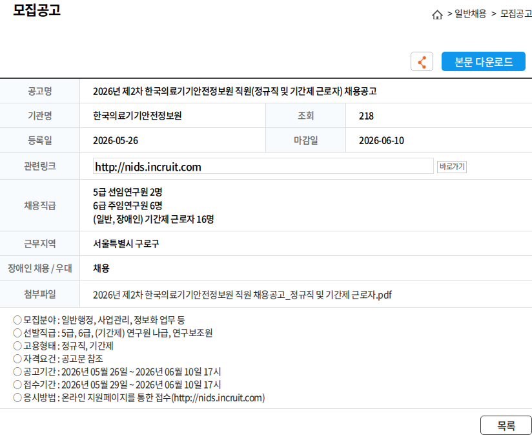Click the 선발직급 bullet line
This screenshot has height=435, width=532.
pos(112,333)
